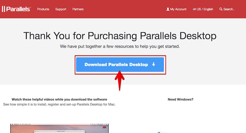Click the "We have put together" subtitle text
Viewport: 246px width, 133px height.
click(120, 47)
